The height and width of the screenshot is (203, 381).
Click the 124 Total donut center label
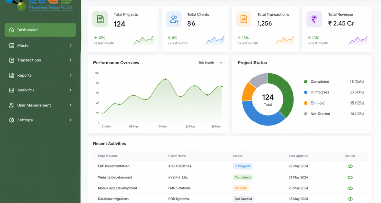268,100
